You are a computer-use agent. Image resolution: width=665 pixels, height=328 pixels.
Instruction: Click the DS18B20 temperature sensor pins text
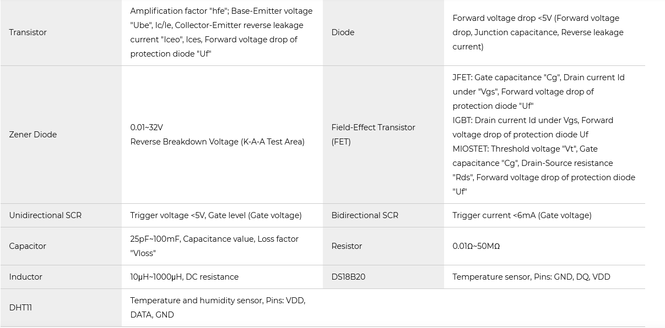(x=531, y=277)
